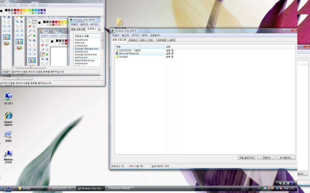The height and width of the screenshot is (193, 310).
Task: Click Paint's foreground/background color indicator
Action: click(2, 11)
